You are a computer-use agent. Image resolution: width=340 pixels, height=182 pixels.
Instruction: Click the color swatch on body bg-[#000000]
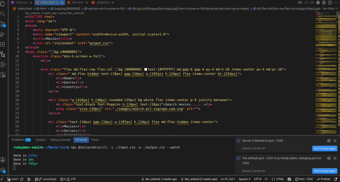click(x=52, y=52)
